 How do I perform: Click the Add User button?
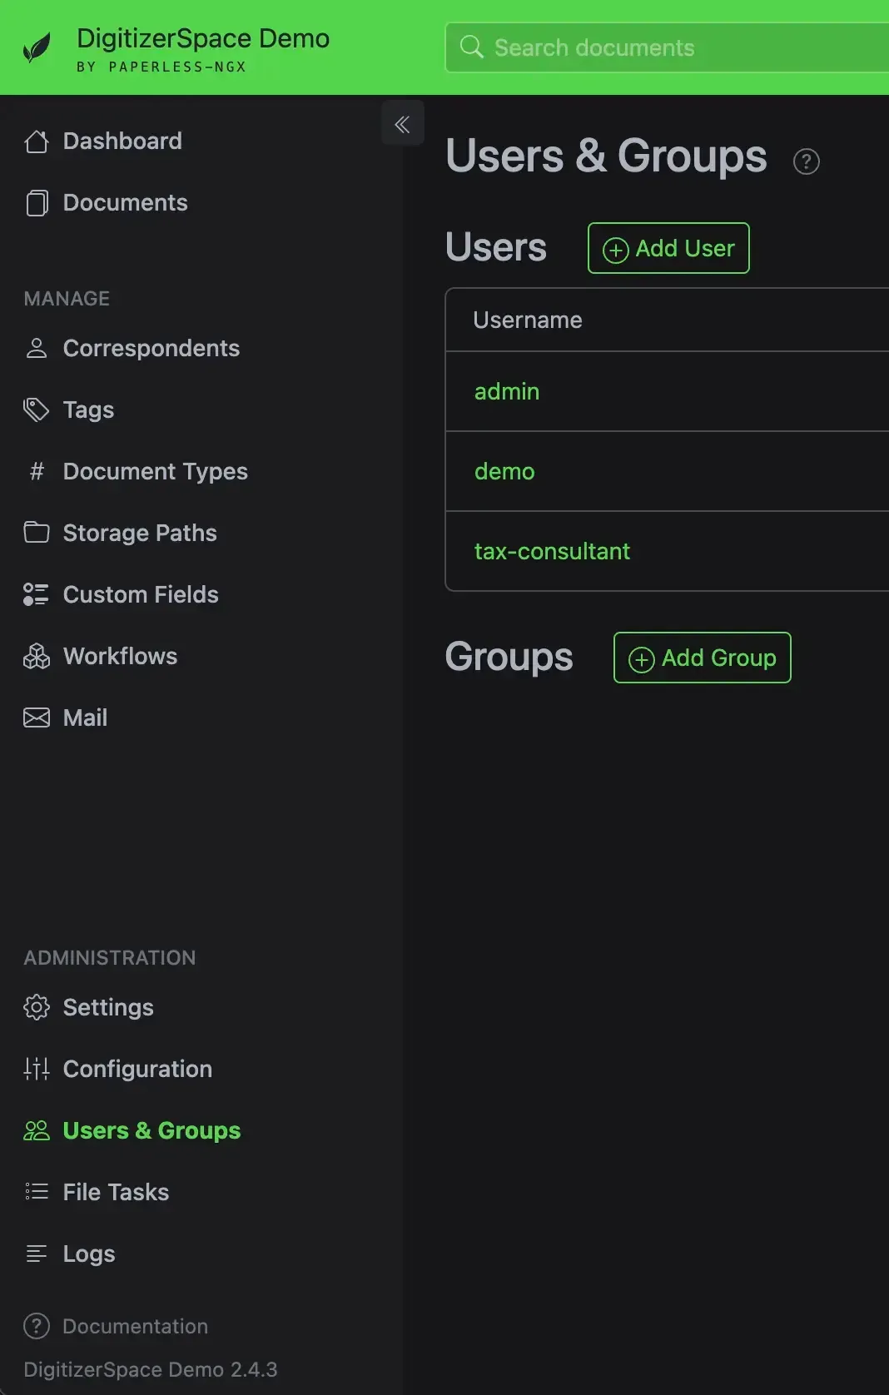[x=668, y=248]
